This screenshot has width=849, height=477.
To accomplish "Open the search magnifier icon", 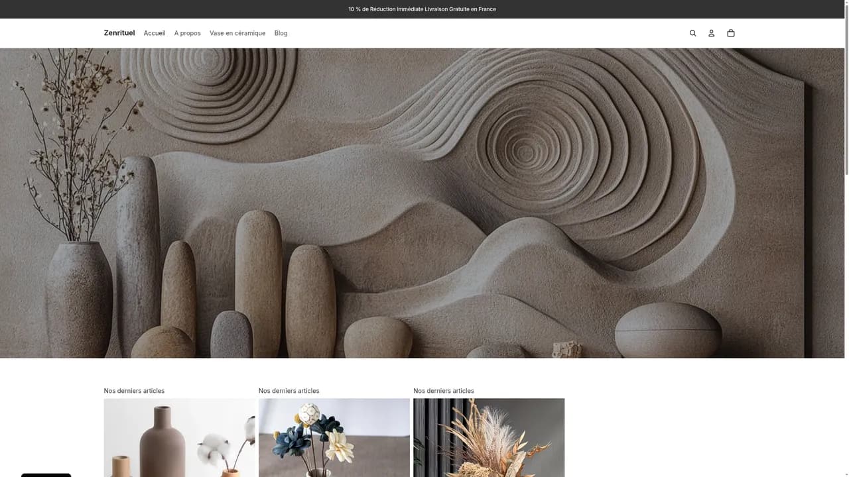I will click(x=692, y=33).
